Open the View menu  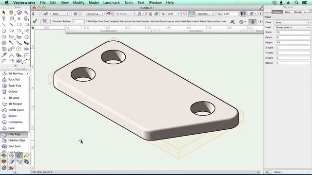(65, 2)
